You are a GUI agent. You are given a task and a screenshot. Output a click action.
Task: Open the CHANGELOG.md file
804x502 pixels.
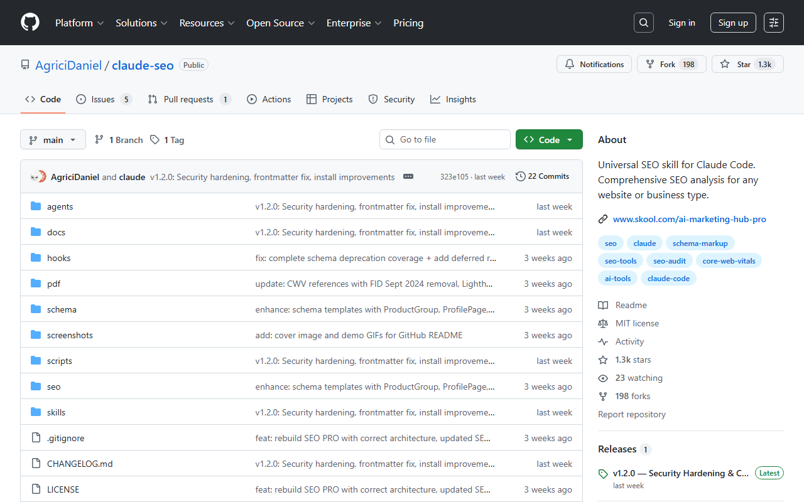(x=80, y=464)
